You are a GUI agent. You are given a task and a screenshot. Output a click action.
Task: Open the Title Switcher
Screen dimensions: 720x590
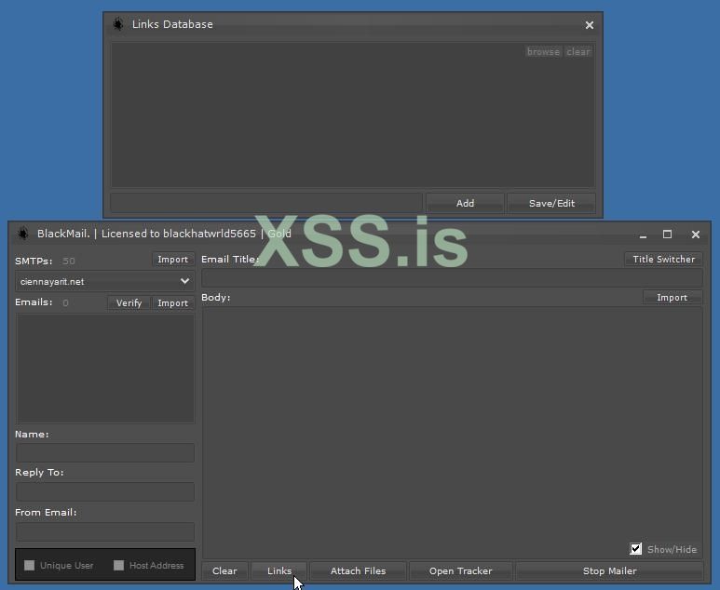(x=663, y=260)
